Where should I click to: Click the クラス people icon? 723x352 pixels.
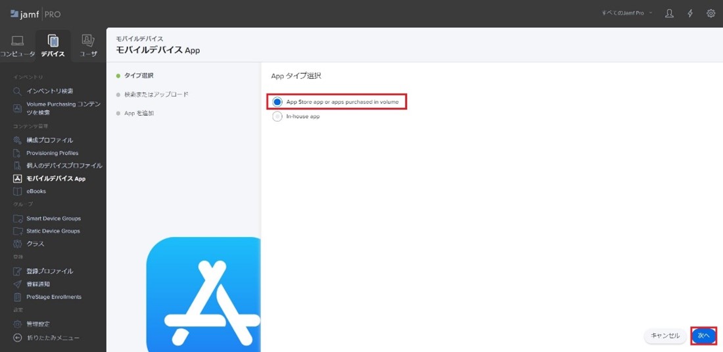click(17, 244)
